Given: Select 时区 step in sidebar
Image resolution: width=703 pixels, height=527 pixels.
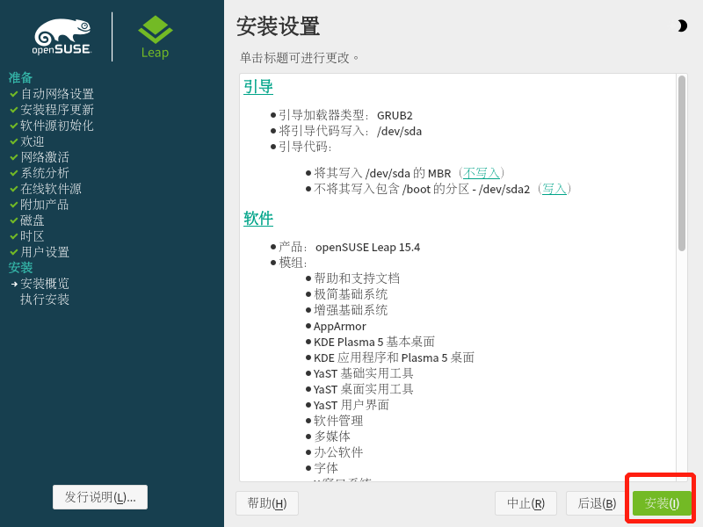Looking at the screenshot, I should point(33,236).
